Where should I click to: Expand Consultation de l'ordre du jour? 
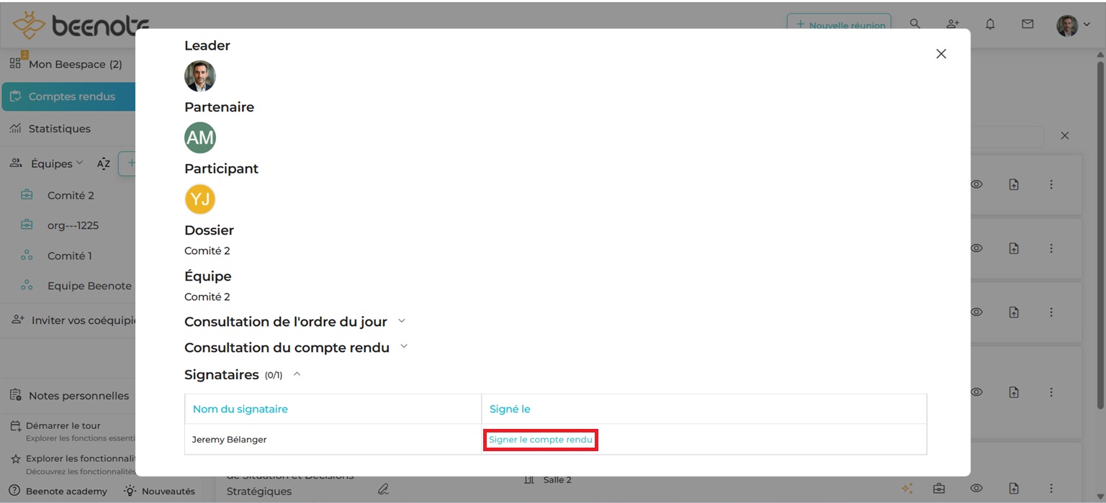pos(402,321)
